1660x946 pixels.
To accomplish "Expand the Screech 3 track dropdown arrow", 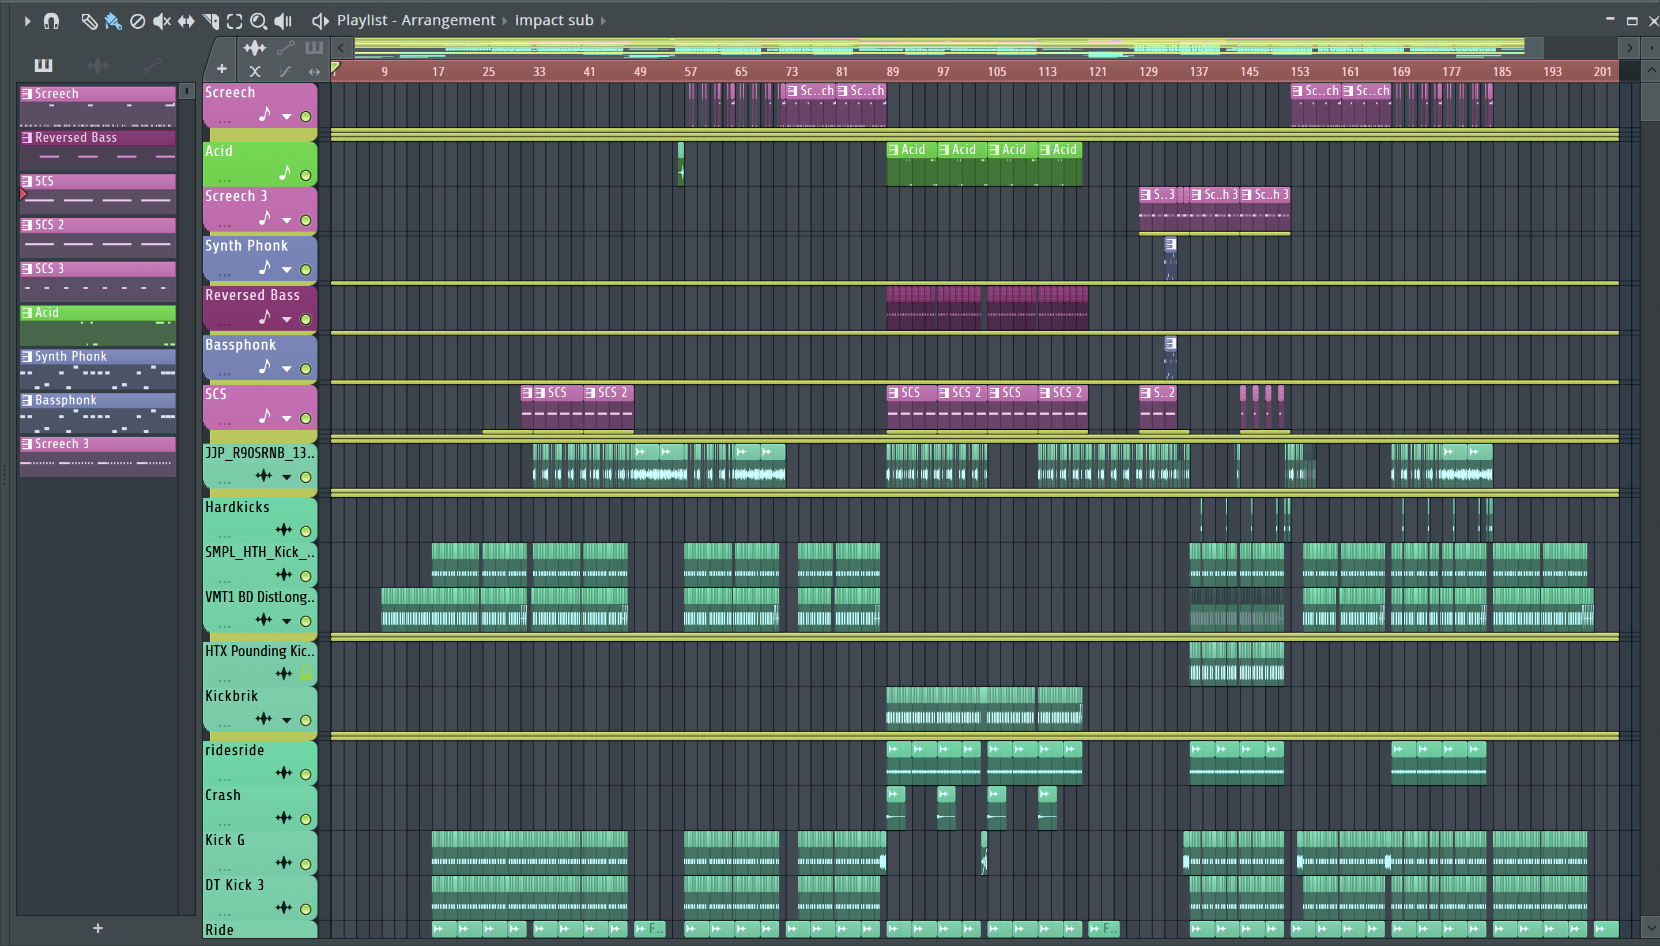I will 286,220.
